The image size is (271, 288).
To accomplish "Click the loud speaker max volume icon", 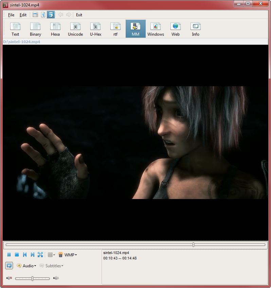I will (56, 278).
